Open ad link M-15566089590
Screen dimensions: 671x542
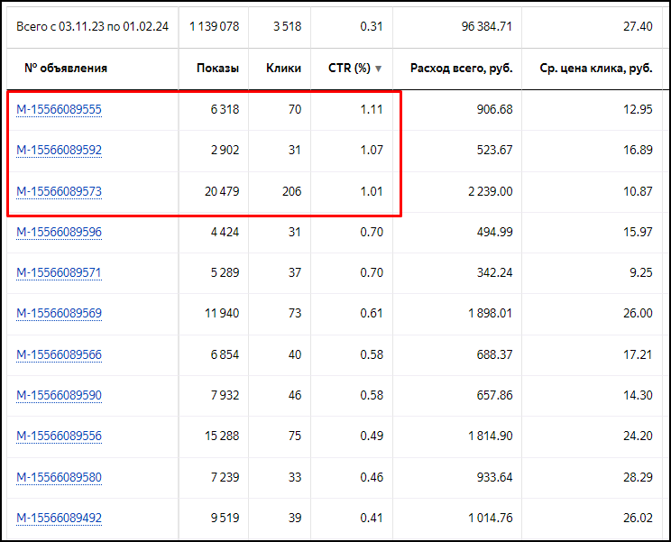59,395
